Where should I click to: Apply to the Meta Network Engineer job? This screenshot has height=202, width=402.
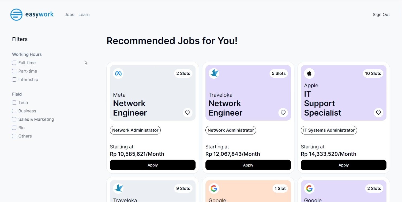tap(153, 165)
